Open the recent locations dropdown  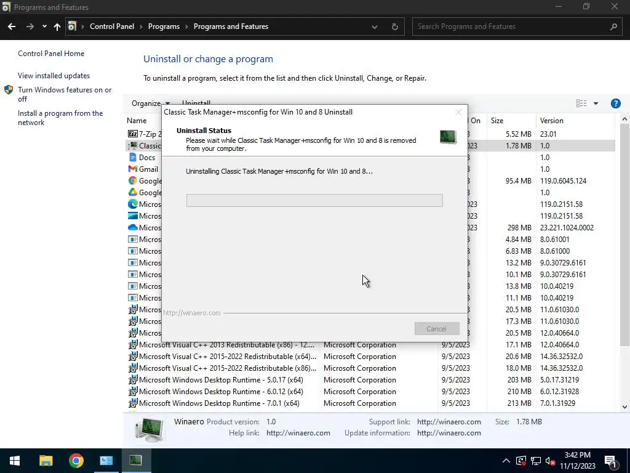pos(44,26)
